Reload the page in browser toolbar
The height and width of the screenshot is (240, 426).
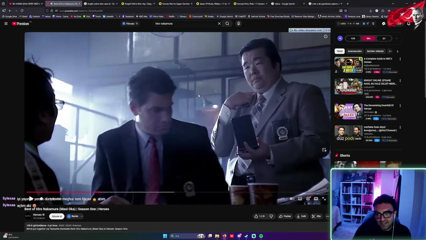tap(22, 11)
